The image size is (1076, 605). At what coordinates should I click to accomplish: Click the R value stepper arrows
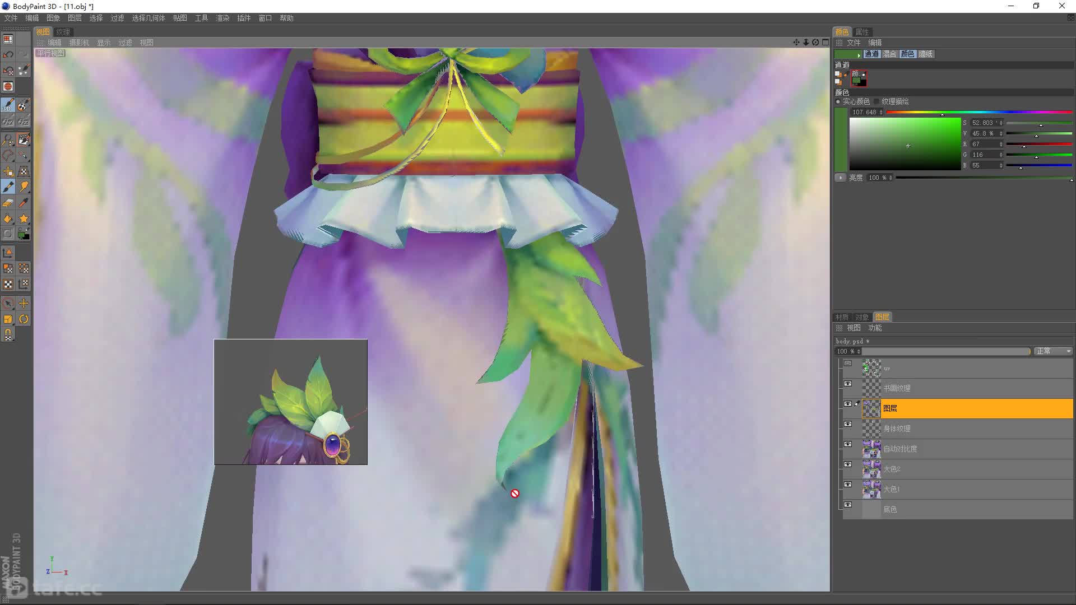click(1001, 144)
